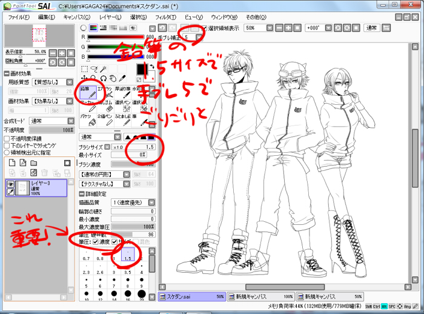Open the 50% zoom level dropdown
The width and height of the screenshot is (424, 314).
pos(270,28)
